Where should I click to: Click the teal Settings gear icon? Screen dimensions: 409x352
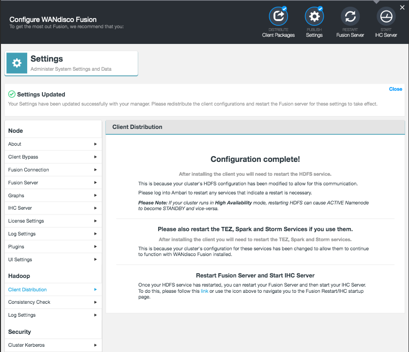(17, 63)
